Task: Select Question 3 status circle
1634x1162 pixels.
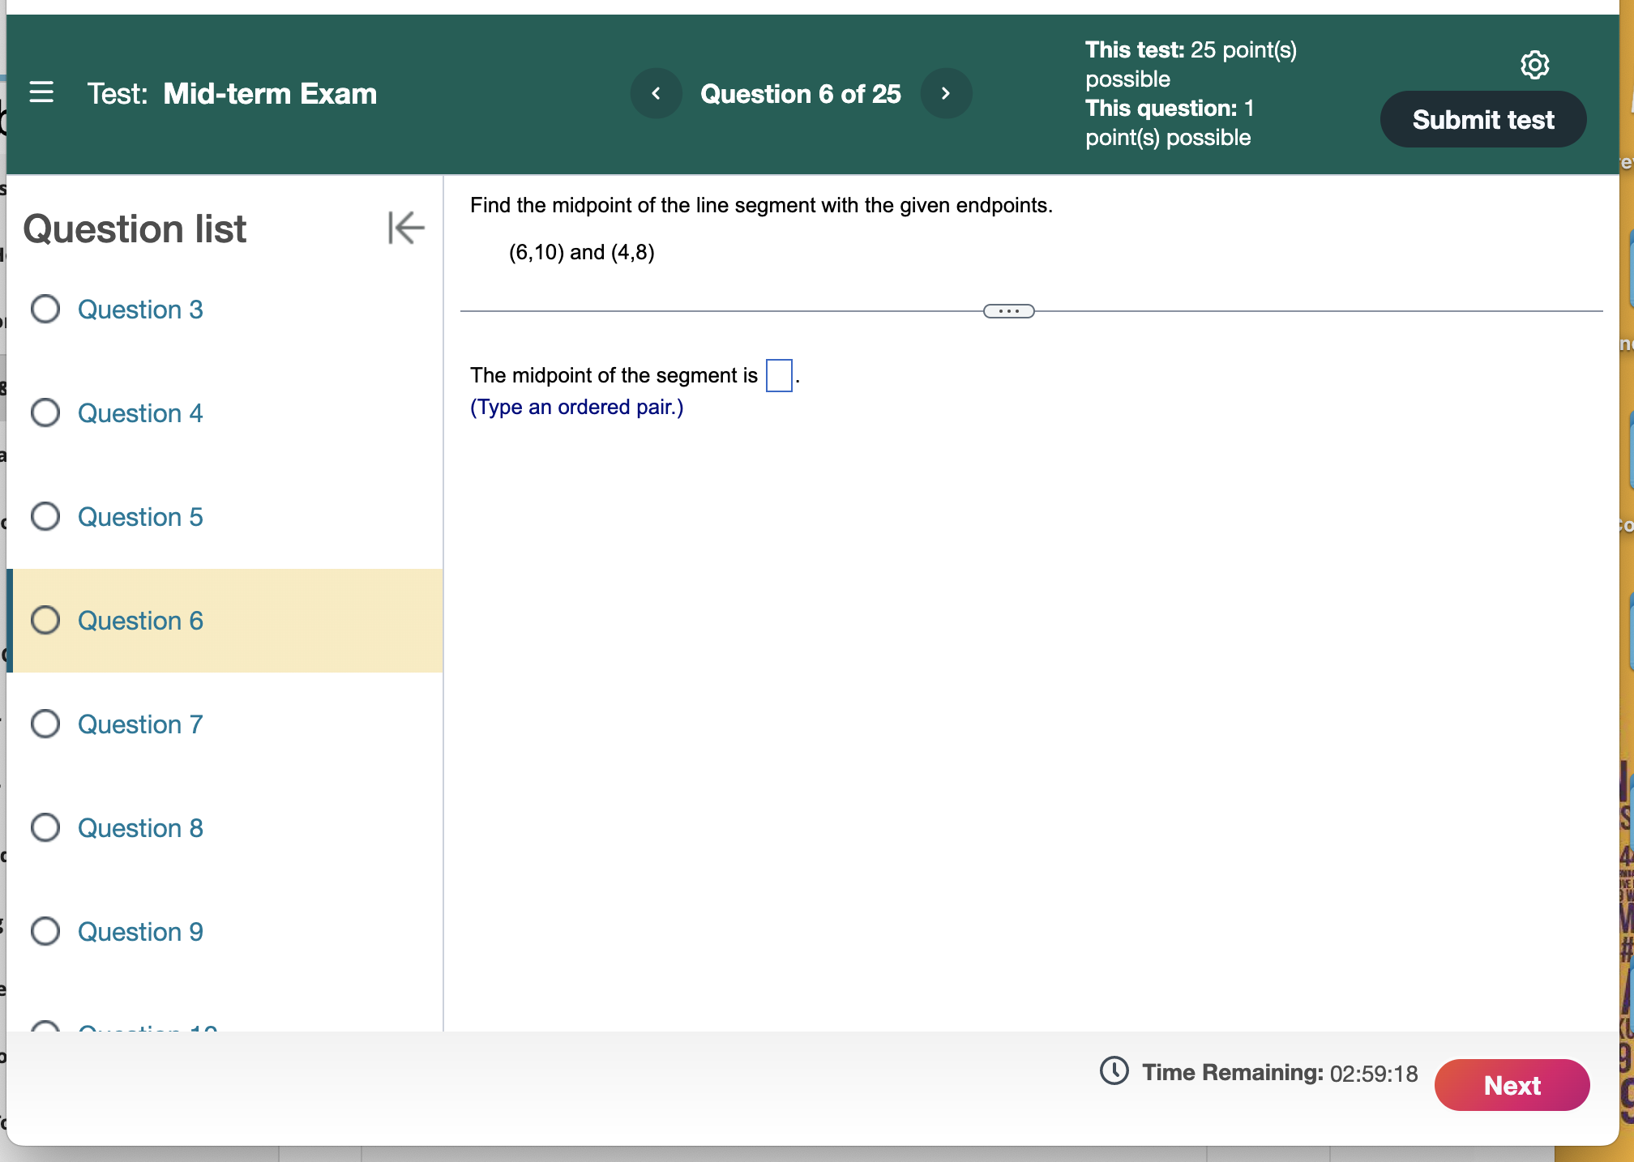Action: pos(45,309)
